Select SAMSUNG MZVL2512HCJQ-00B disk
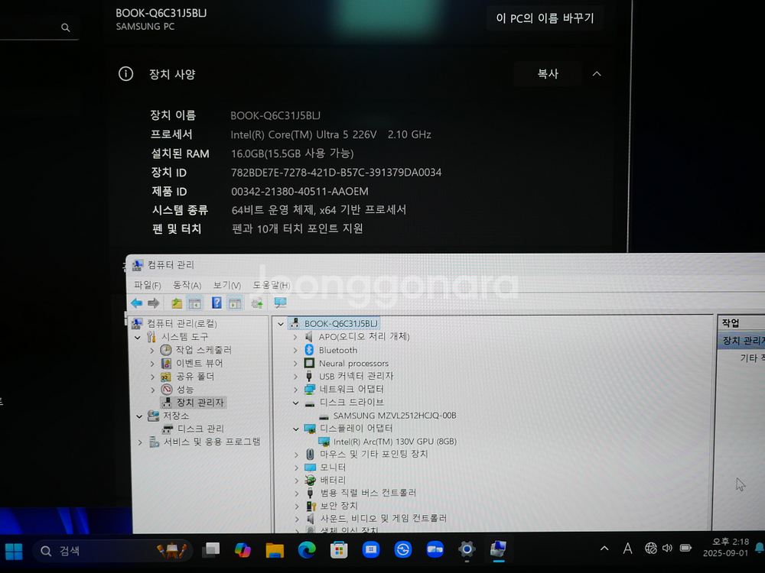 coord(395,416)
